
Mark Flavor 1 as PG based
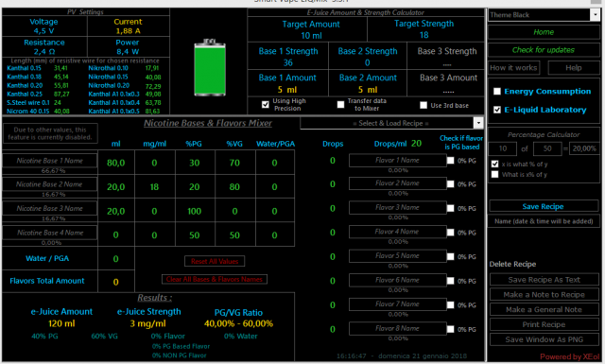[x=450, y=160]
